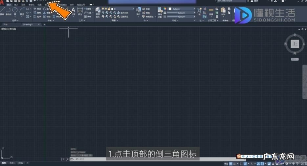Expand the Annotation (注释) panel
Viewport: 307px width, 166px height.
[x=82, y=20]
